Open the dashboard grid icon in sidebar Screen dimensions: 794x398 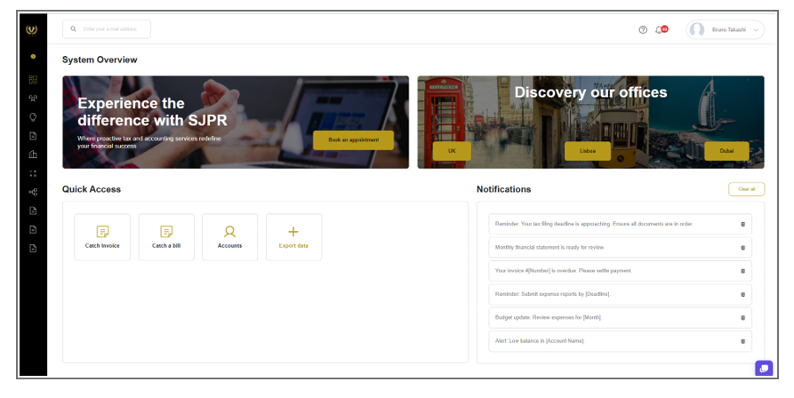(33, 79)
